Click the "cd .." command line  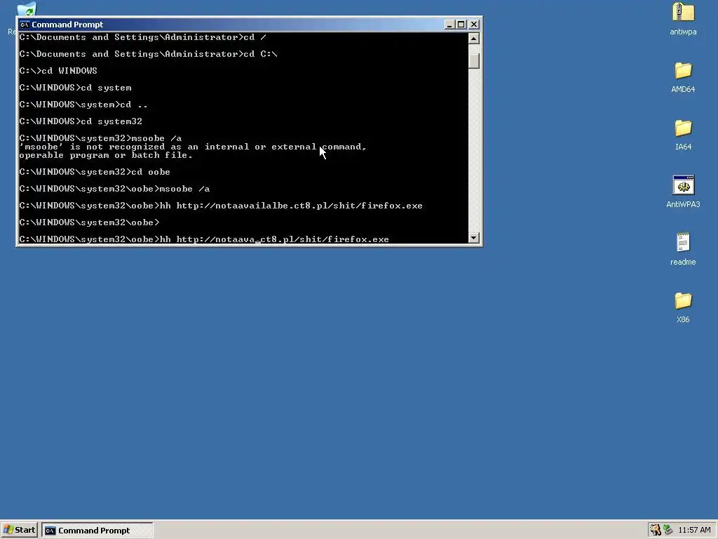(83, 105)
